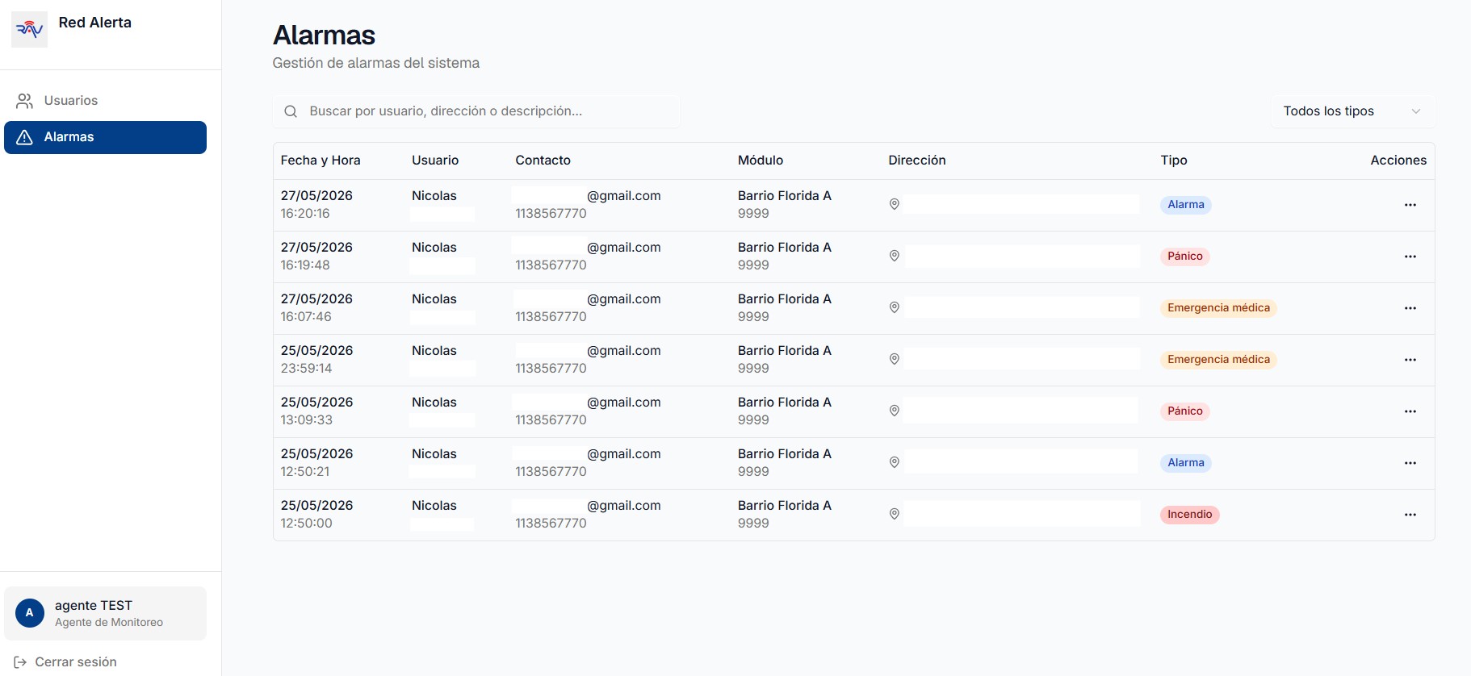
Task: Click the Incendio badge at 12:50:00
Action: 1189,515
